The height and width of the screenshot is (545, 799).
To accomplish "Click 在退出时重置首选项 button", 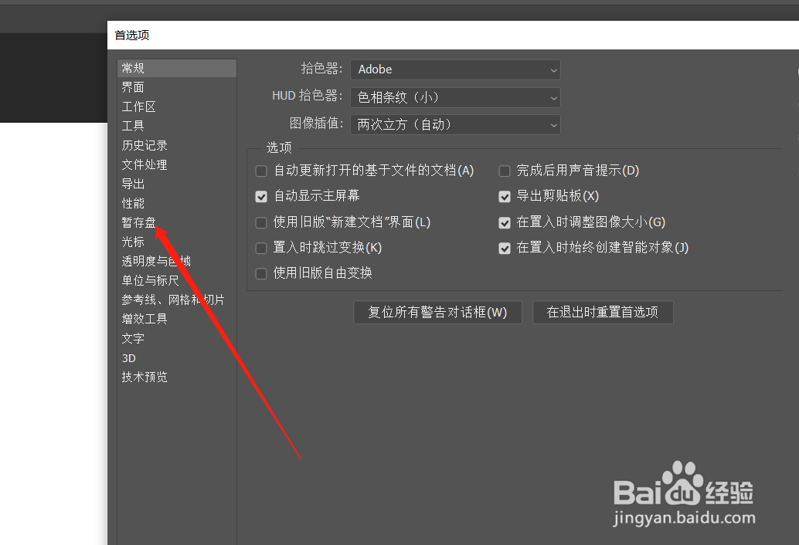I will coord(603,313).
